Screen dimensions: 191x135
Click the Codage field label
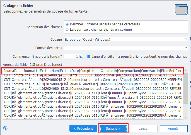coord(56,40)
